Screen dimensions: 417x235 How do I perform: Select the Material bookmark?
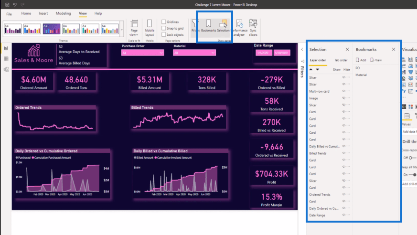tap(361, 75)
